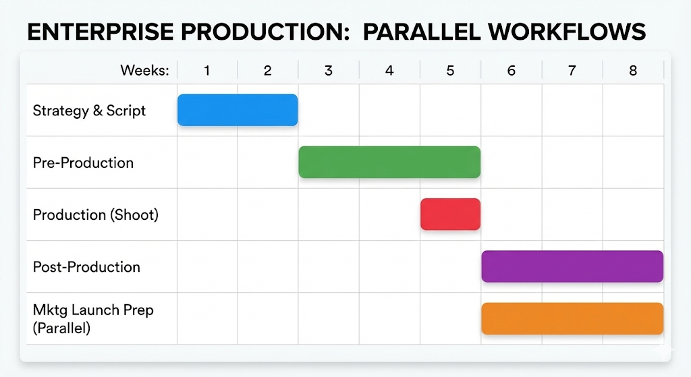Click the week 3 column header
This screenshot has width=691, height=377.
click(x=329, y=70)
